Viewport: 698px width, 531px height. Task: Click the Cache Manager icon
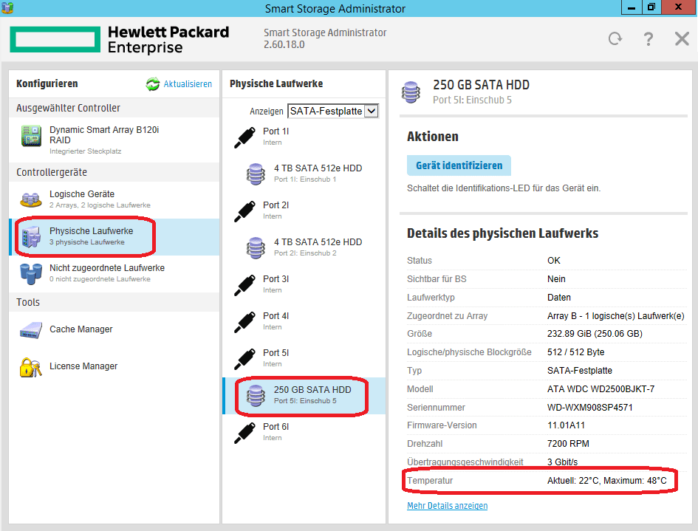click(31, 330)
